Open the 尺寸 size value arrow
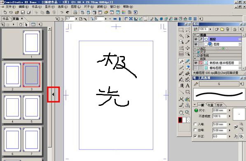246x161 pixels. [230, 110]
